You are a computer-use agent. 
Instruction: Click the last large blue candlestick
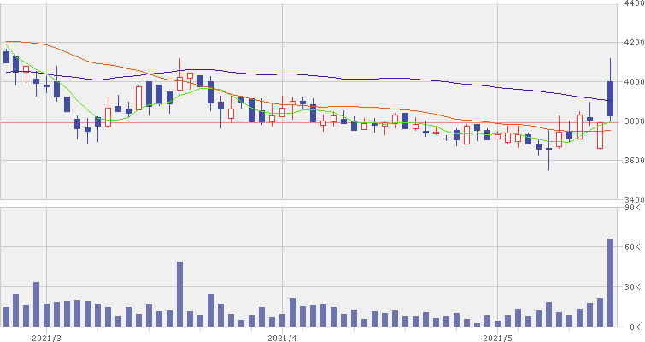coord(611,98)
